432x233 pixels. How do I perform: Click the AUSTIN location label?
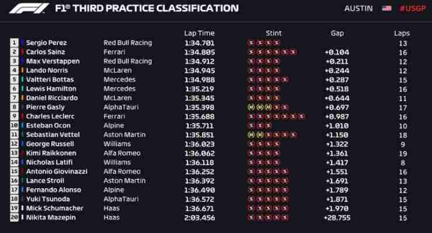[x=358, y=9]
